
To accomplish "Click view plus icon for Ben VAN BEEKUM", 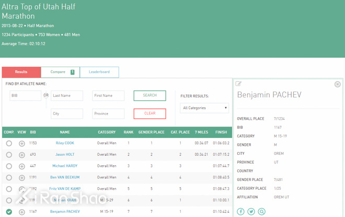I will pyautogui.click(x=22, y=178).
